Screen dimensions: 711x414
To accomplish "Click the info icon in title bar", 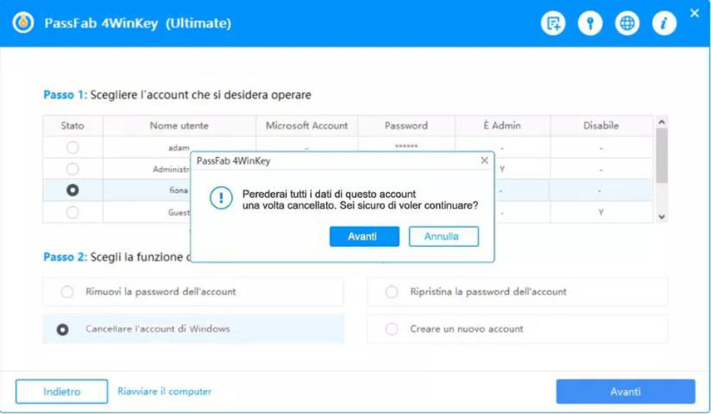I will pyautogui.click(x=664, y=23).
